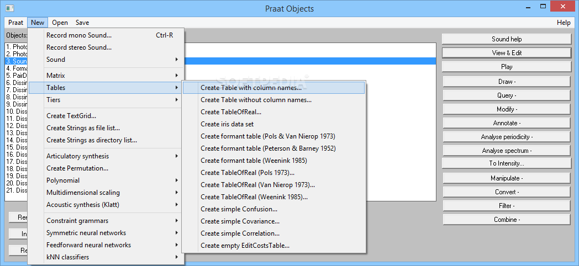Expand the Tiers submenu
This screenshot has width=579, height=266.
106,100
